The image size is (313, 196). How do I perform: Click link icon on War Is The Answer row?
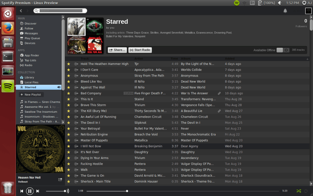click(x=219, y=93)
